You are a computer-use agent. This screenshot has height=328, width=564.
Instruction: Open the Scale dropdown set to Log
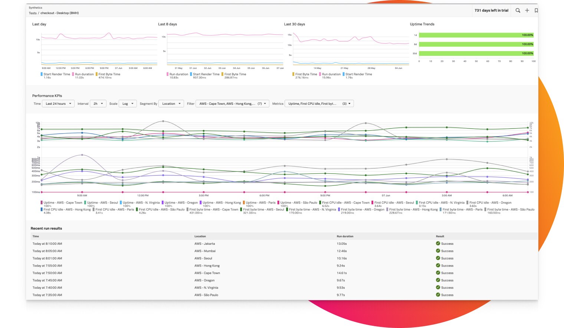[128, 104]
